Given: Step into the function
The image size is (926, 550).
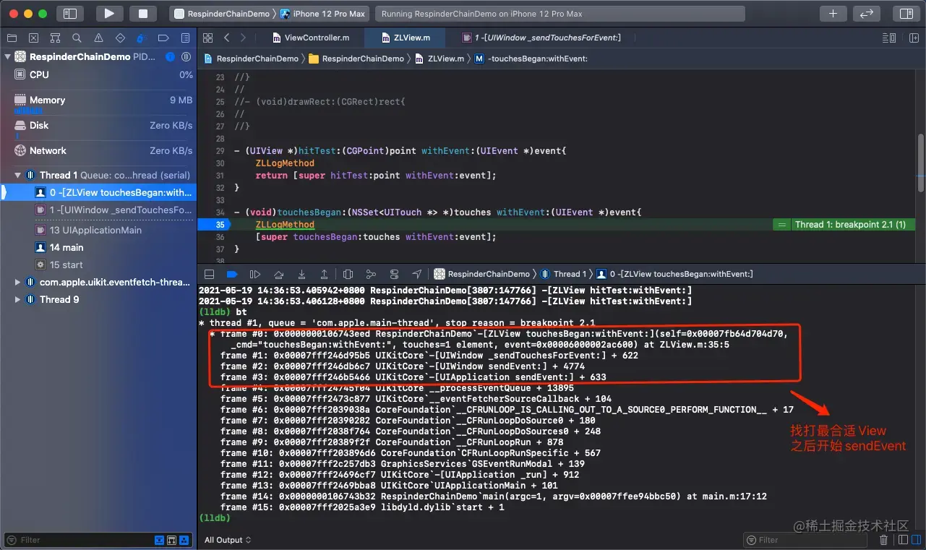Looking at the screenshot, I should tap(301, 274).
